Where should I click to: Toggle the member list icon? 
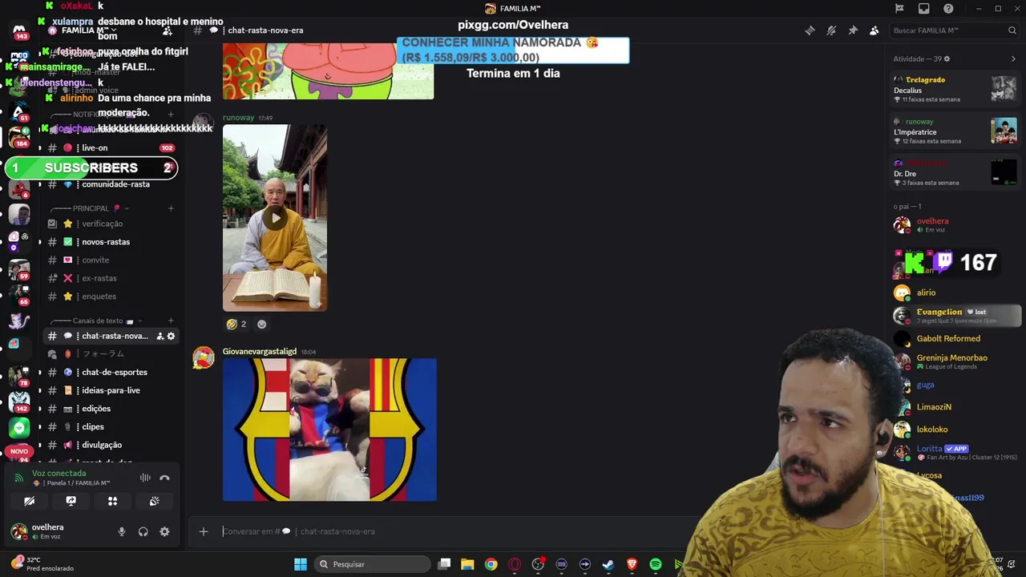[x=875, y=30]
